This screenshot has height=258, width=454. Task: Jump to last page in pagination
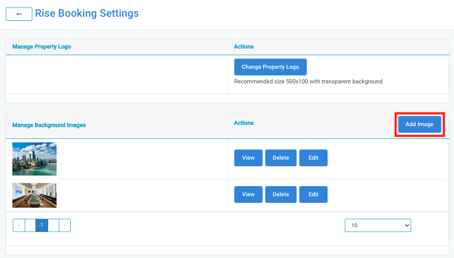point(65,225)
